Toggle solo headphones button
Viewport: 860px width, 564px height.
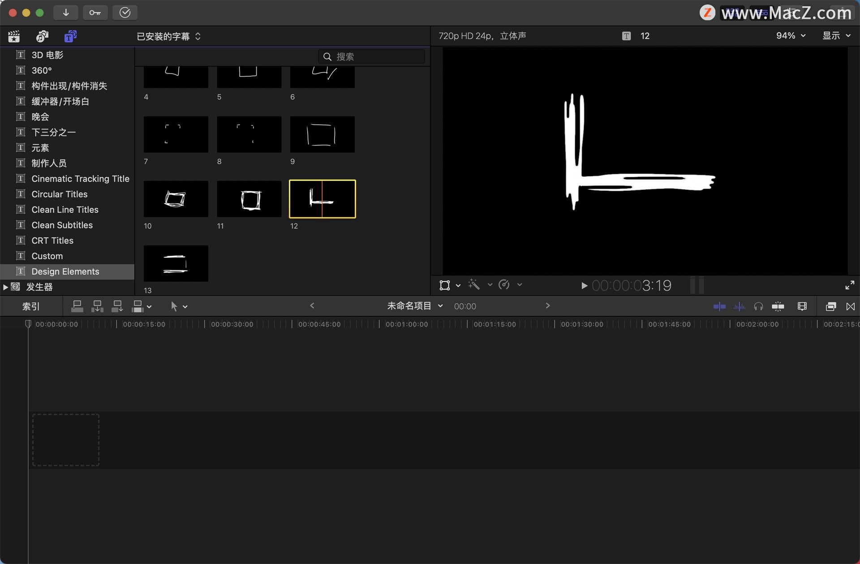pyautogui.click(x=758, y=306)
